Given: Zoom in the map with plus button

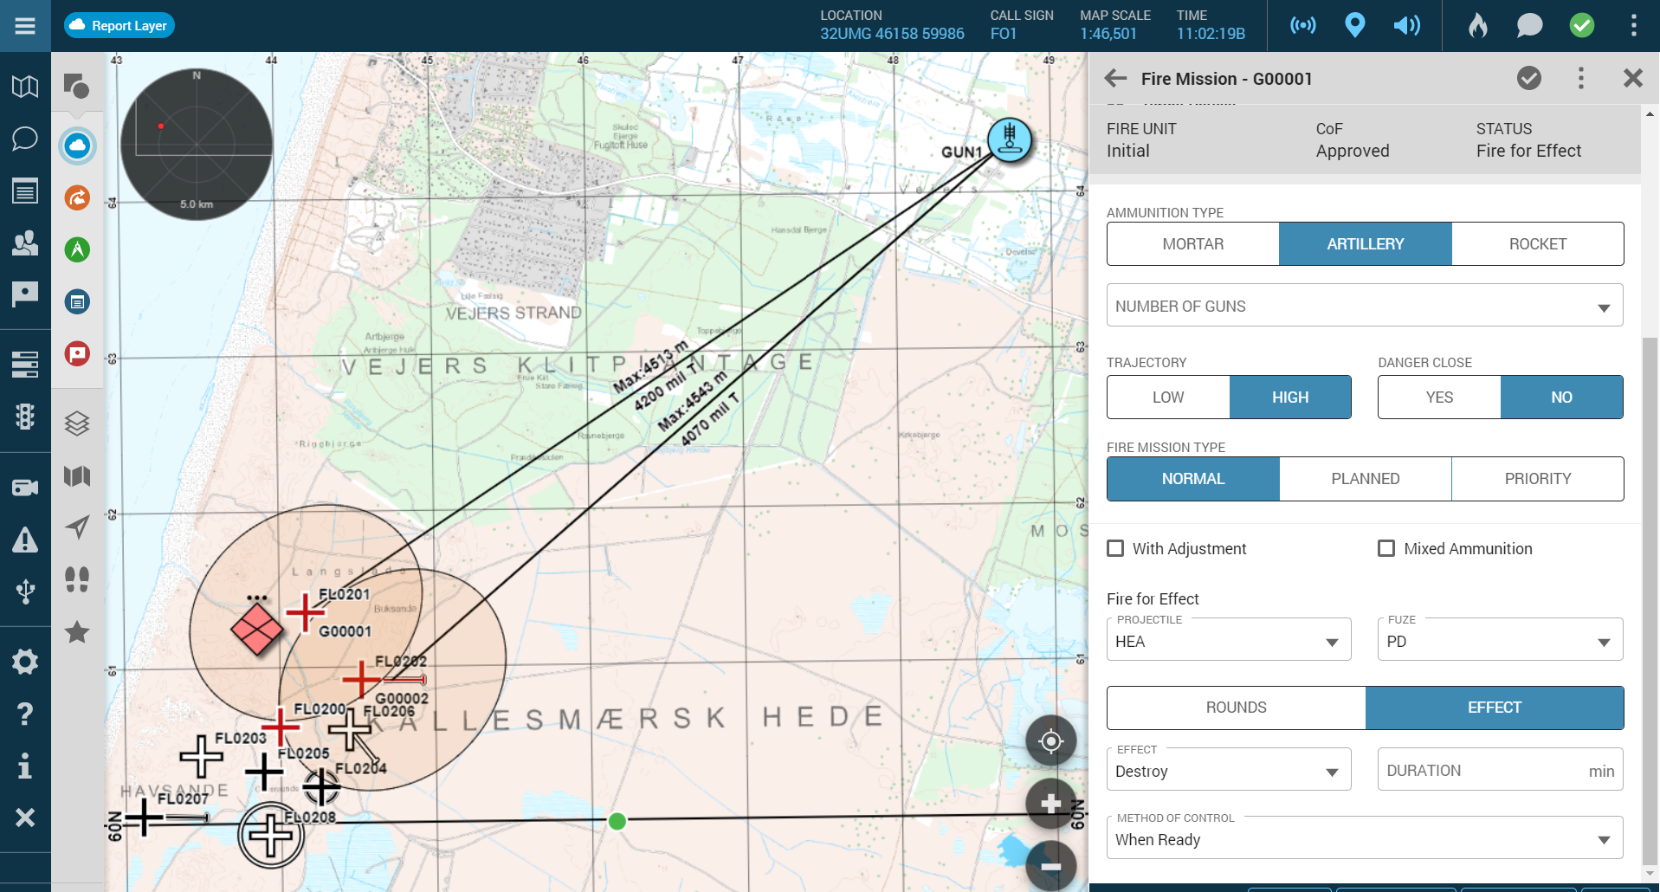Looking at the screenshot, I should click(x=1050, y=804).
